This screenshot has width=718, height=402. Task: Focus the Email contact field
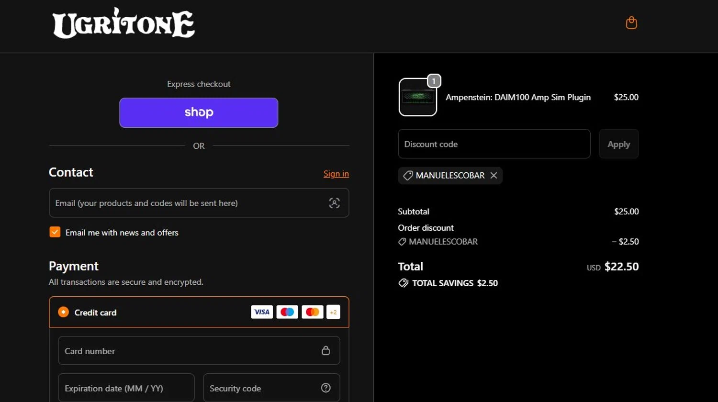tap(199, 203)
